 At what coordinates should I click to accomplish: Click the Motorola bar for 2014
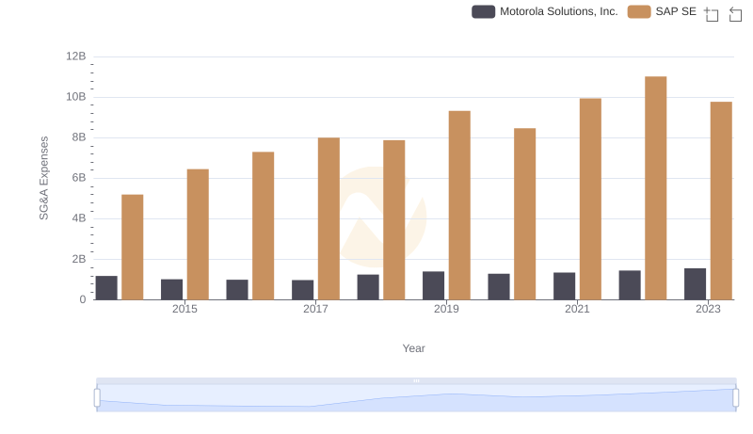point(106,287)
